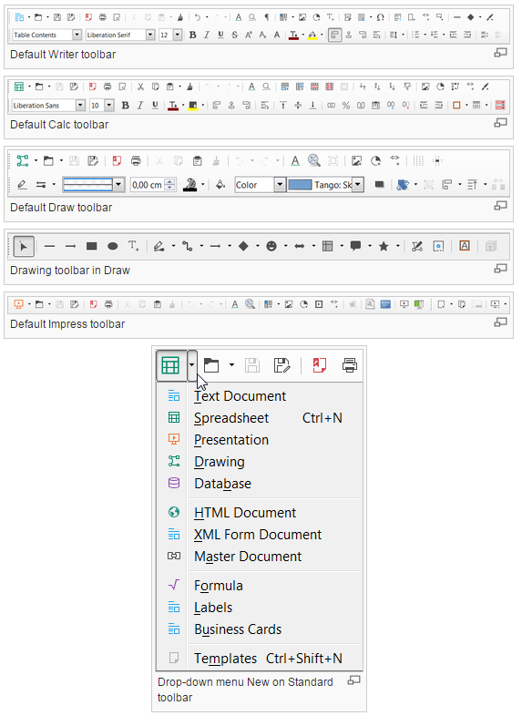Toggle Italic in the Calc toolbar
The image size is (522, 726).
(140, 106)
